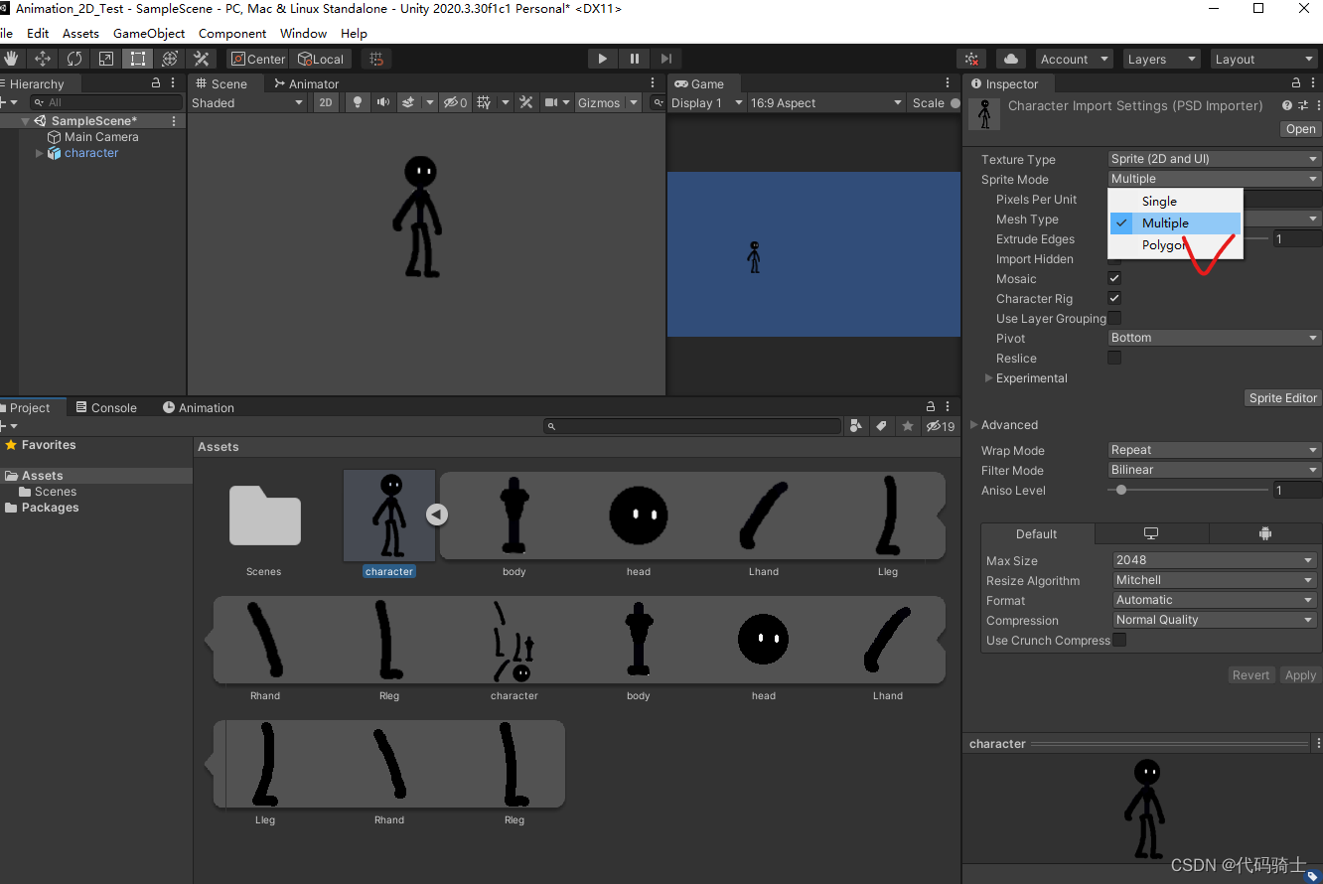Expand the Advanced section in Inspector

[x=1005, y=424]
